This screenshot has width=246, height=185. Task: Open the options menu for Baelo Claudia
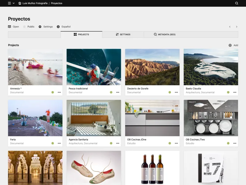(x=235, y=92)
